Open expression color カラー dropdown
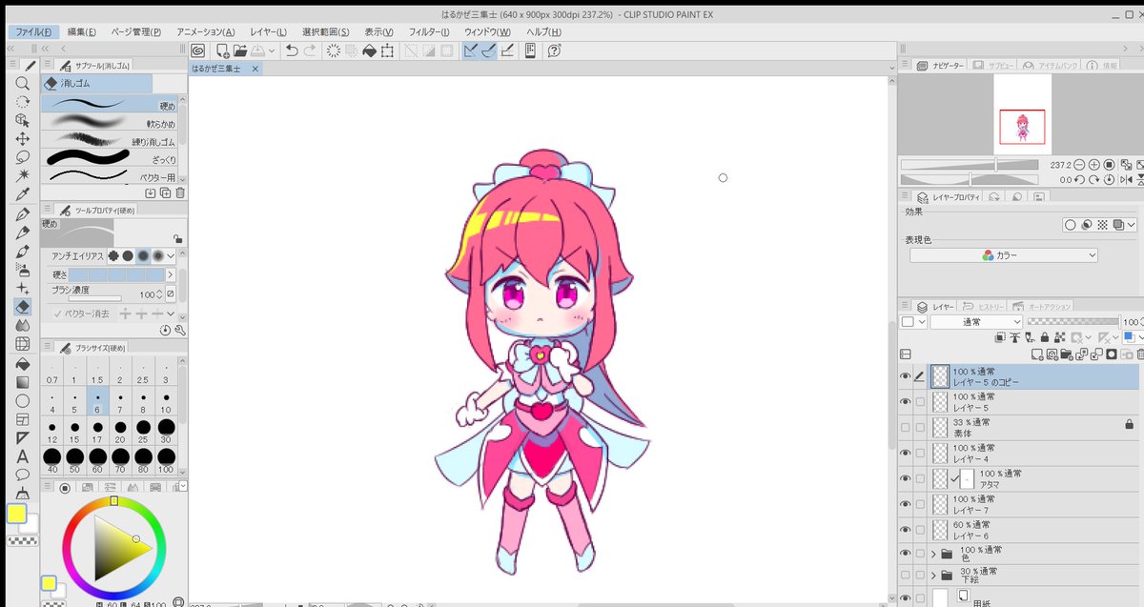Viewport: 1144px width, 607px height. pyautogui.click(x=1003, y=255)
